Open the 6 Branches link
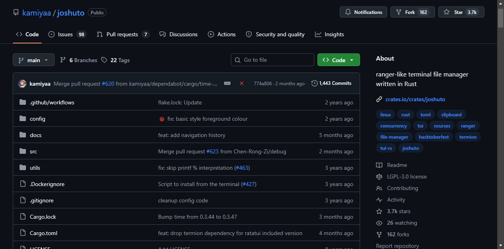Screen dimensions: 504x249 (x=79, y=60)
